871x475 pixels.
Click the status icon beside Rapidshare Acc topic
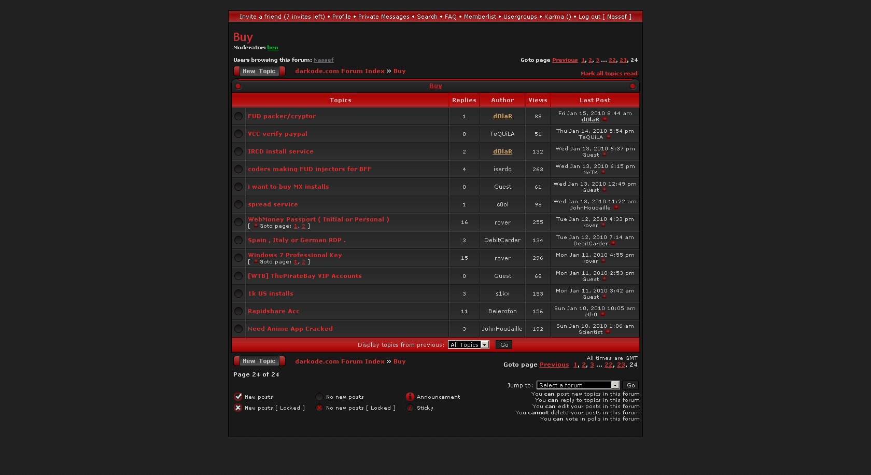[238, 311]
